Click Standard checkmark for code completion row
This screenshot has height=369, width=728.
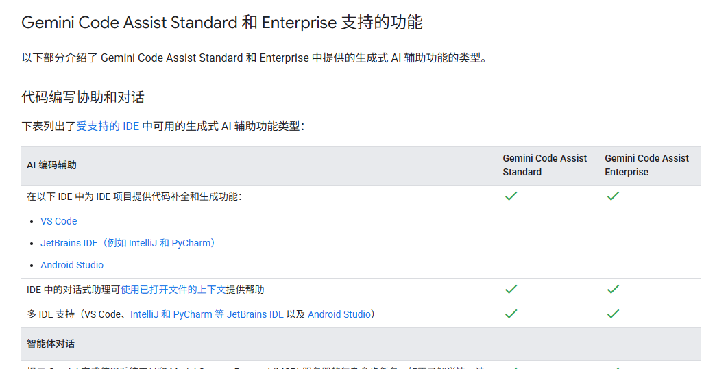click(511, 196)
